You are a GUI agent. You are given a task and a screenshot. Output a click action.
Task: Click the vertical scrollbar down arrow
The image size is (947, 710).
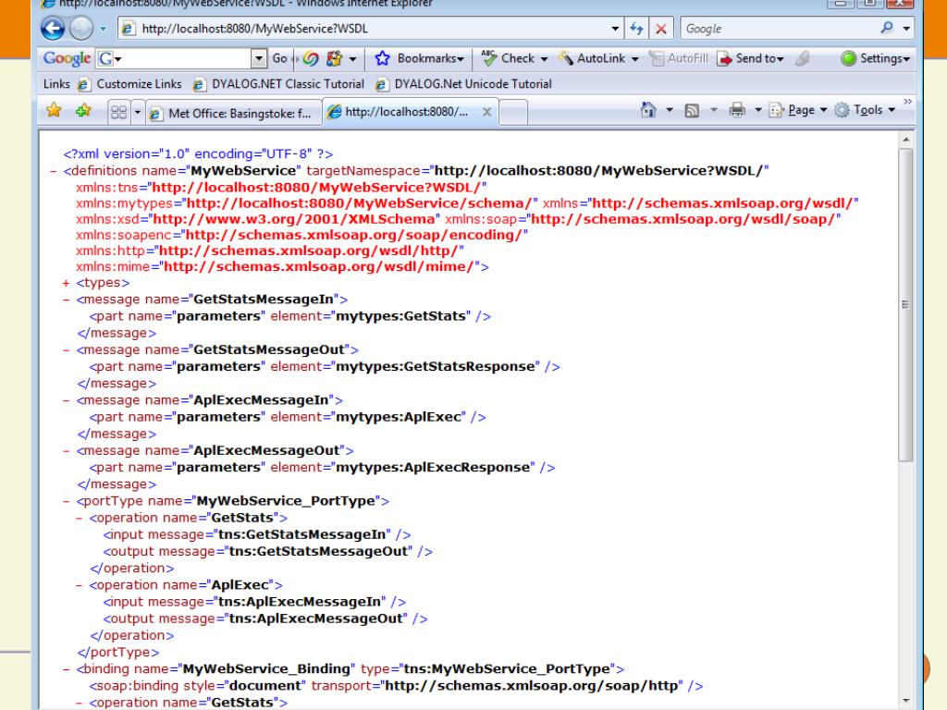click(x=906, y=701)
